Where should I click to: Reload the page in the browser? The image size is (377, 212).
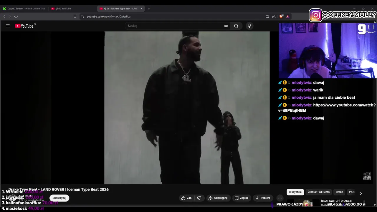(16, 16)
